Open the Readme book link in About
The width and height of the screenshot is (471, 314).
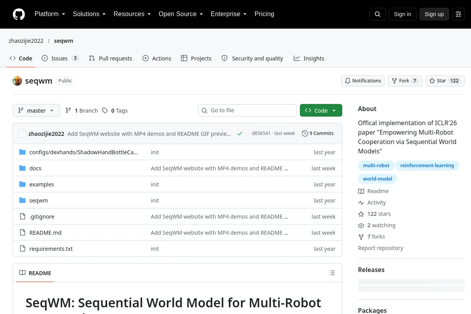[x=373, y=191]
